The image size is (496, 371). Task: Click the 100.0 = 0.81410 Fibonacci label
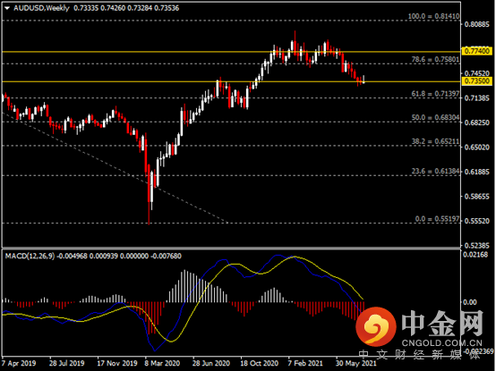[x=433, y=16]
